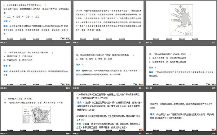217x135 pixels.
Task: Select slide 104 thumbnail with question 11
Action: 108,66
